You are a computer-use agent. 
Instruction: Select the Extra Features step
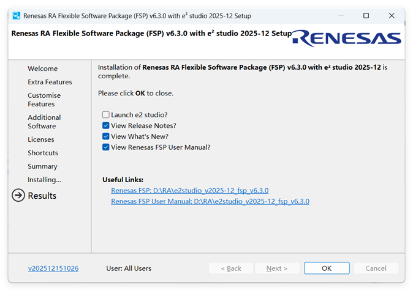pos(50,82)
